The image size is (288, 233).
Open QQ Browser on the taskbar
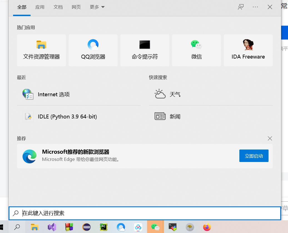coord(121,227)
